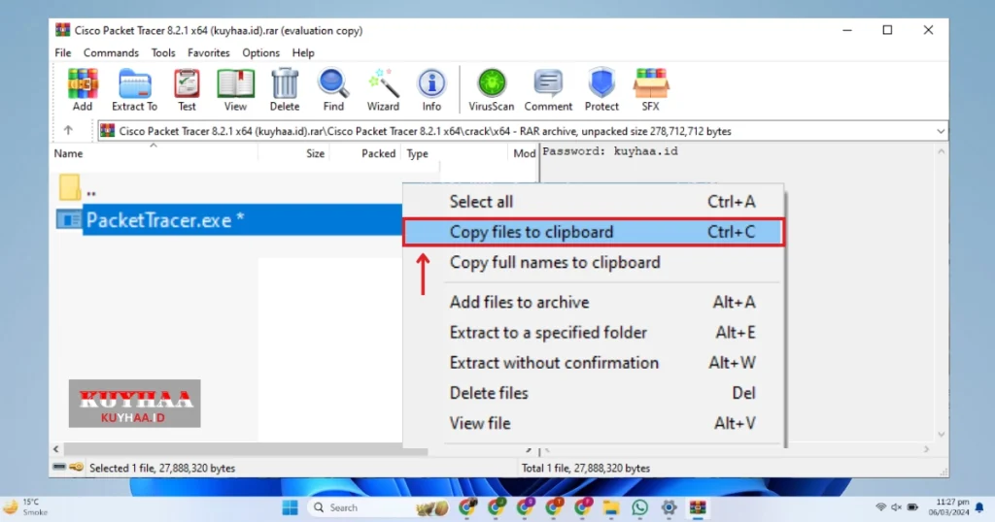Choose Select all in context menu

coord(594,202)
